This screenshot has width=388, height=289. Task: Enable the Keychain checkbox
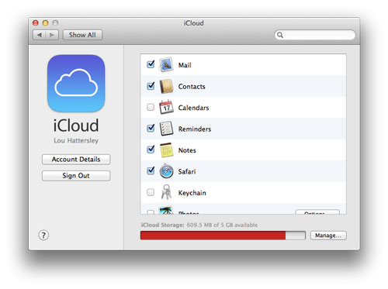pos(151,192)
